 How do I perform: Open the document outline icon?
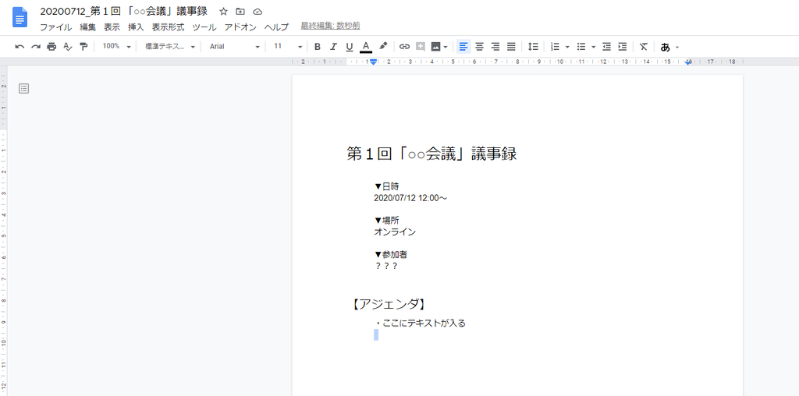tap(24, 89)
